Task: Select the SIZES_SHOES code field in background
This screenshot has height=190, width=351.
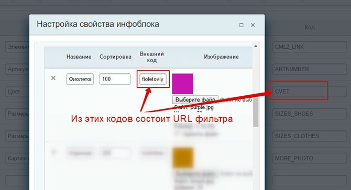Action: [x=310, y=114]
